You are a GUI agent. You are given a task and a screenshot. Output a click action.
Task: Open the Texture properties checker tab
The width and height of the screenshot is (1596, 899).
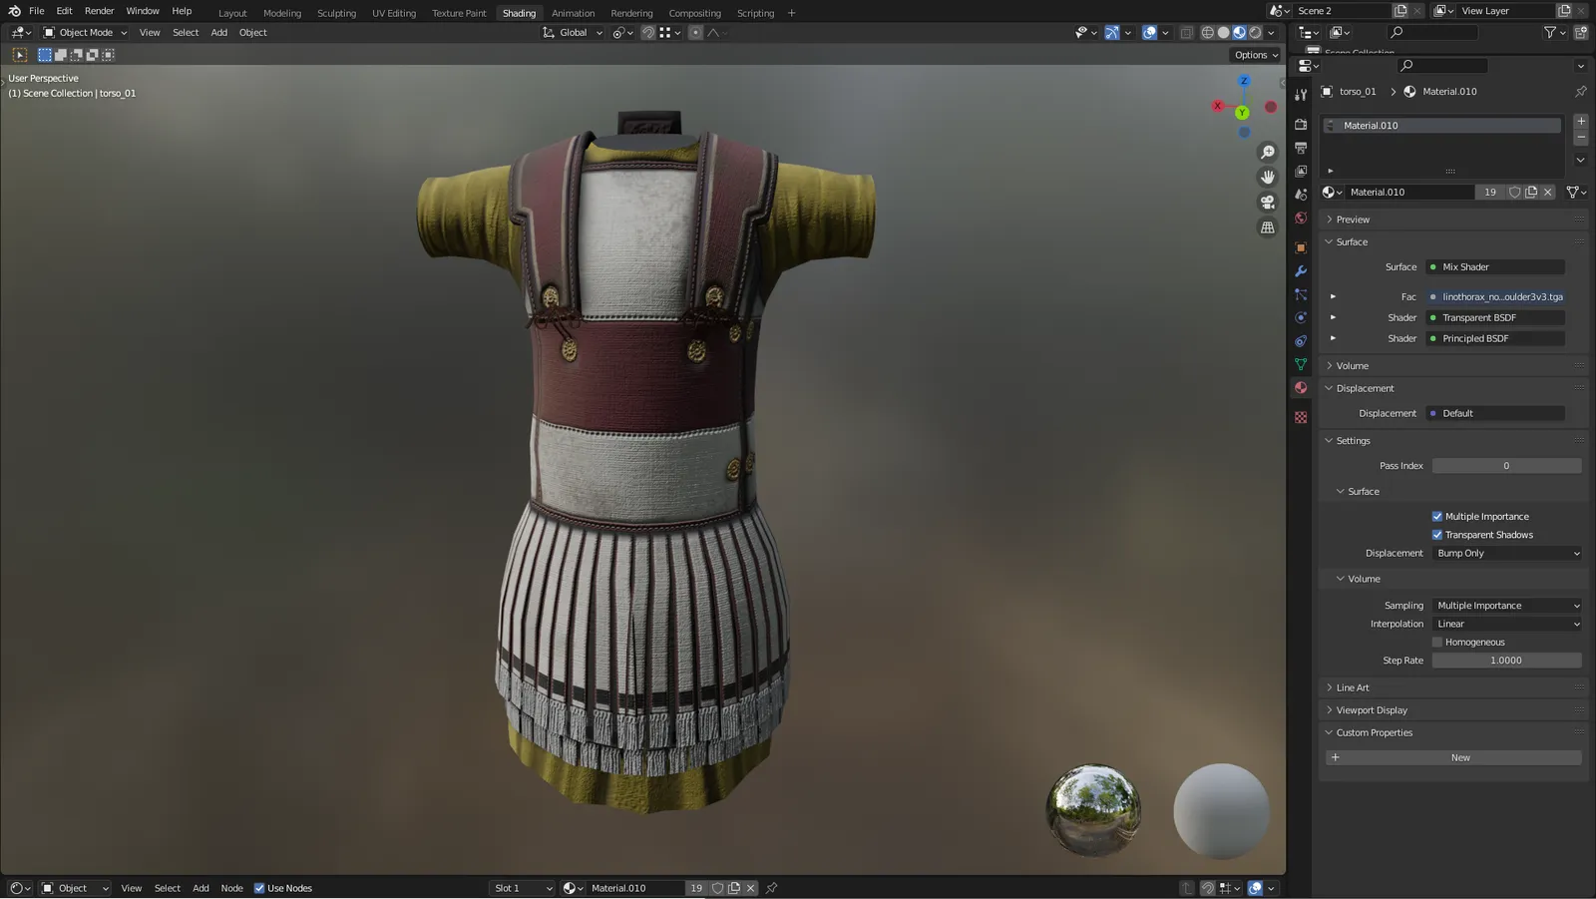click(x=1301, y=417)
